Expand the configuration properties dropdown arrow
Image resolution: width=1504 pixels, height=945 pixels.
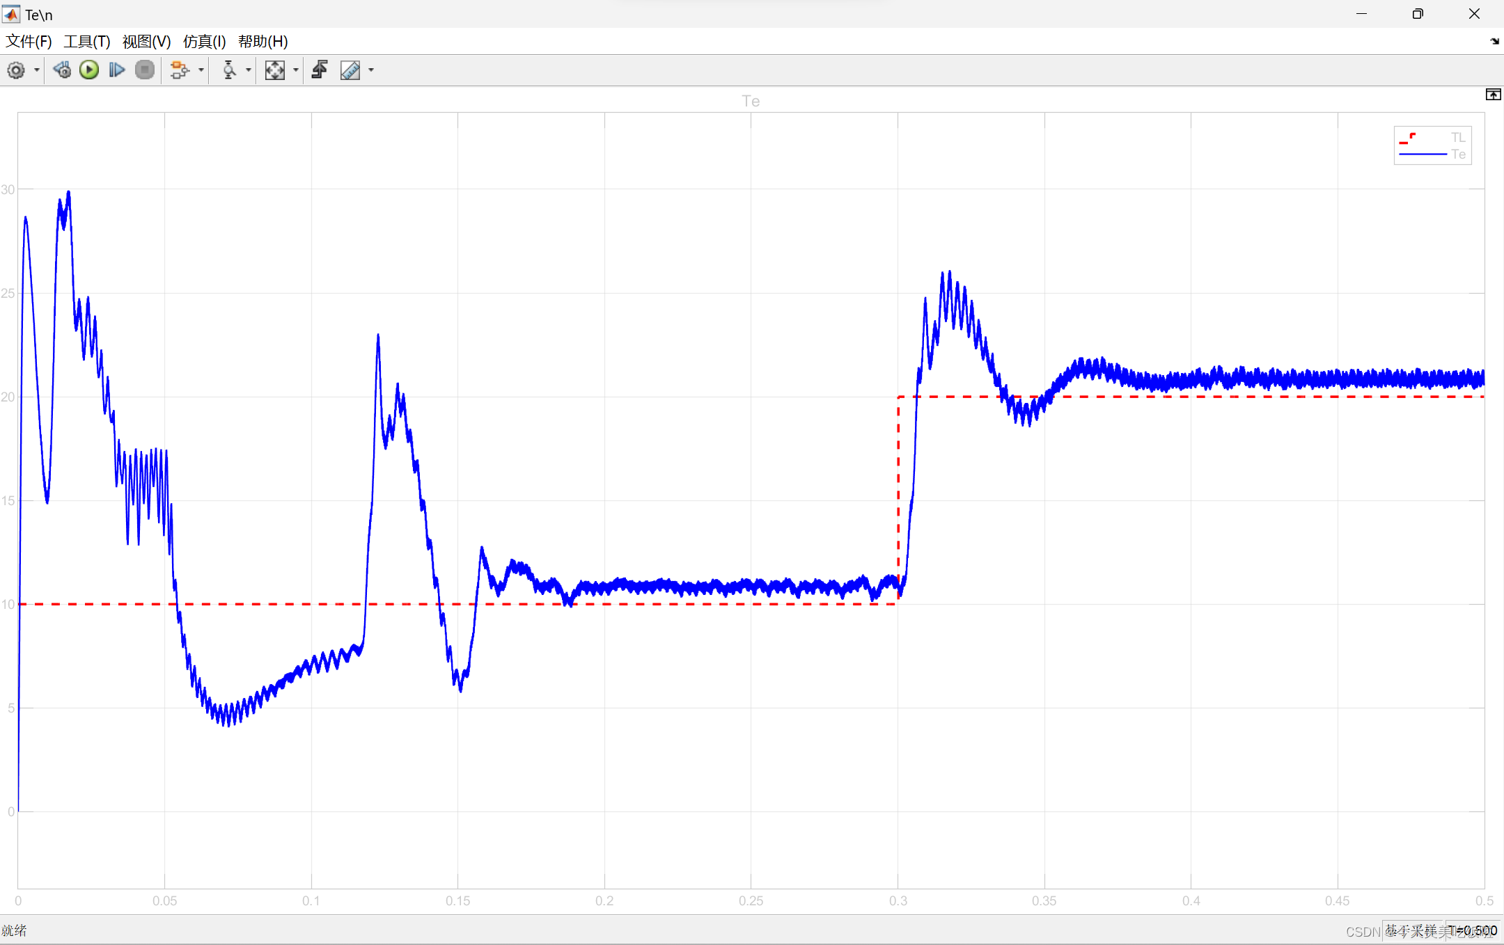37,70
